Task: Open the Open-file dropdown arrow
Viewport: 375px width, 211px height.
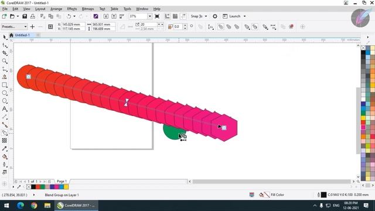Action: tap(18, 16)
